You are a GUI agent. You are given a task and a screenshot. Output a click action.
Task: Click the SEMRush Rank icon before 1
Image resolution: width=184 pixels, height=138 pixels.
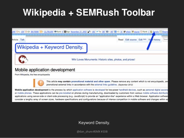click(142, 32)
